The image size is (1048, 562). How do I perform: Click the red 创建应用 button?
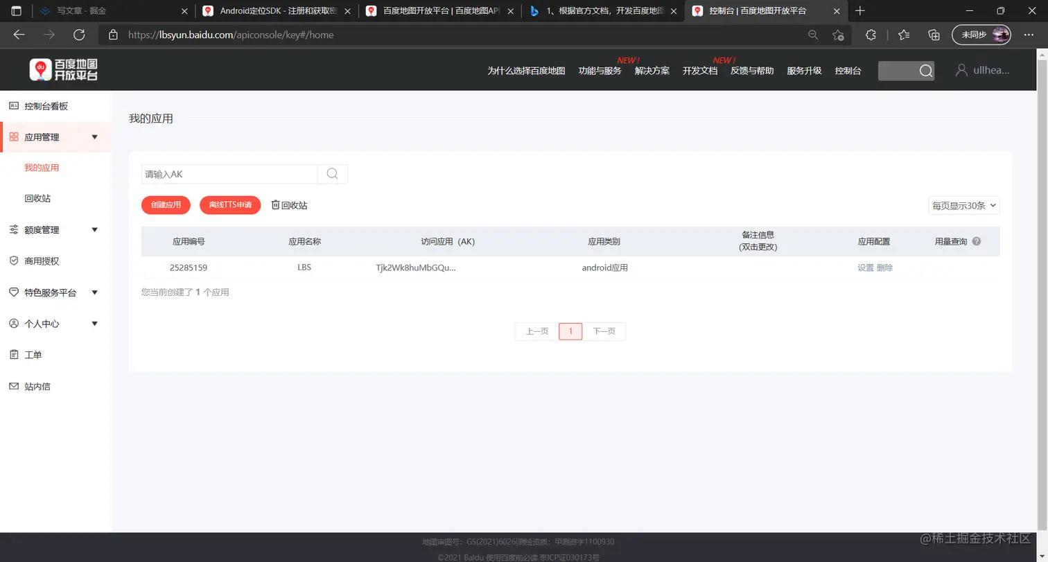[166, 205]
